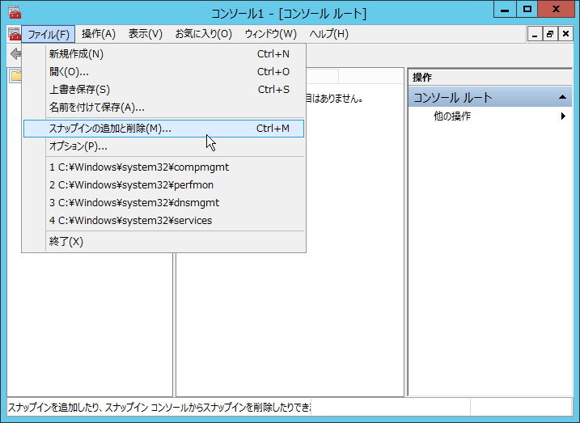Click the MMC icon in the title bar
580x423 pixels.
[x=14, y=12]
